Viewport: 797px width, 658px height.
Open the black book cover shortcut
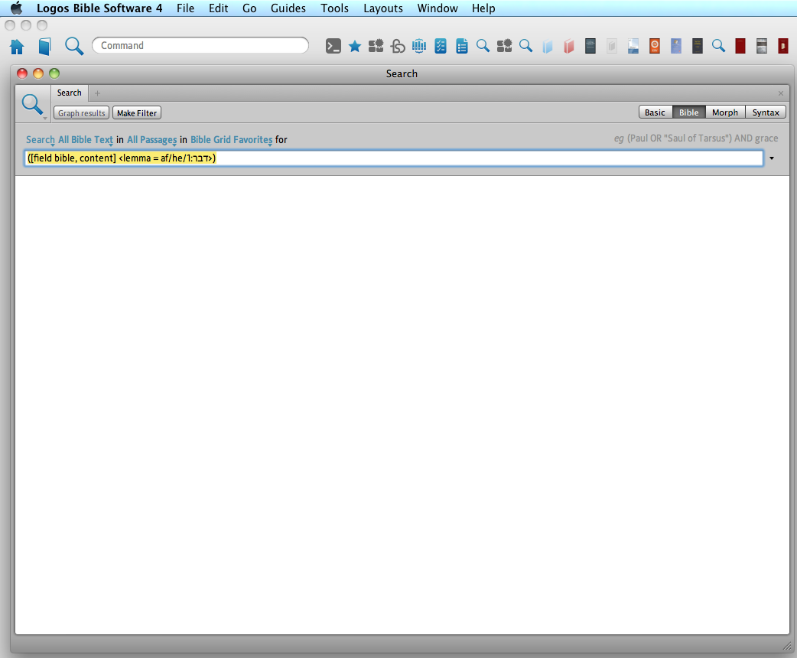tap(698, 46)
